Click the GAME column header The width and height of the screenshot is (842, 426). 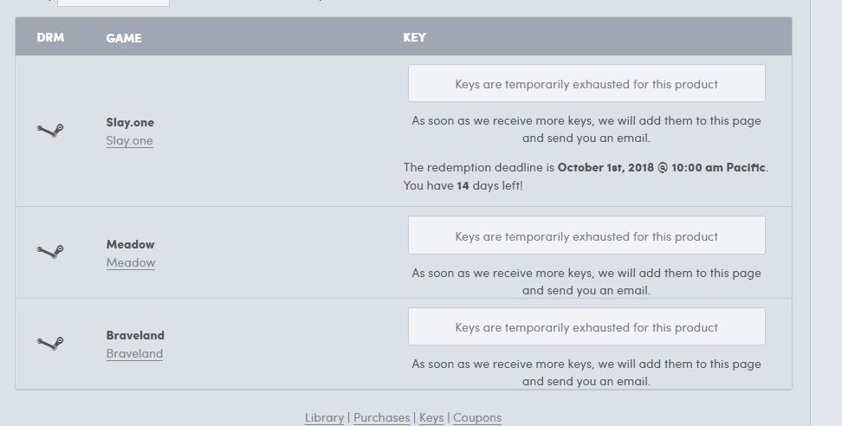(124, 38)
